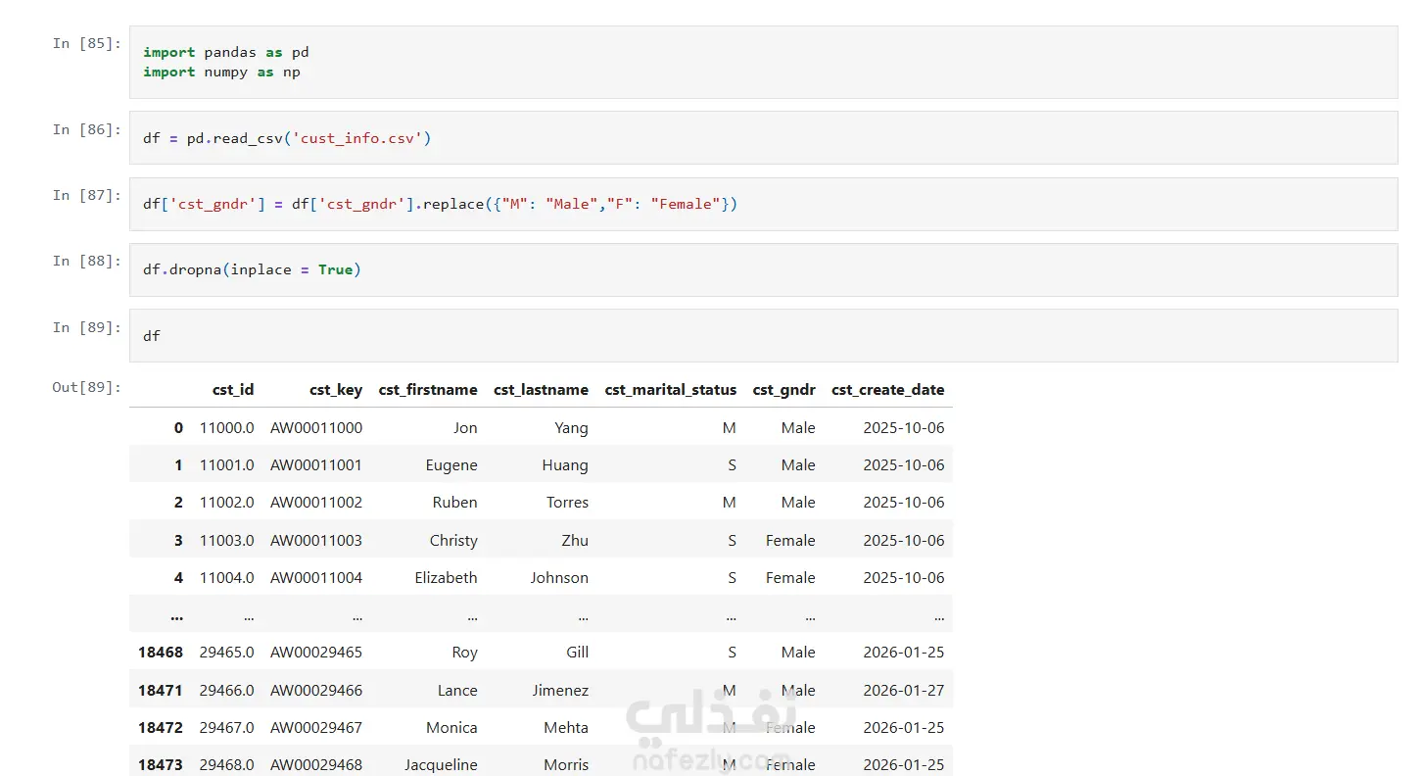Click first name Monica
Viewport: 1423px width, 776px height.
tap(451, 727)
